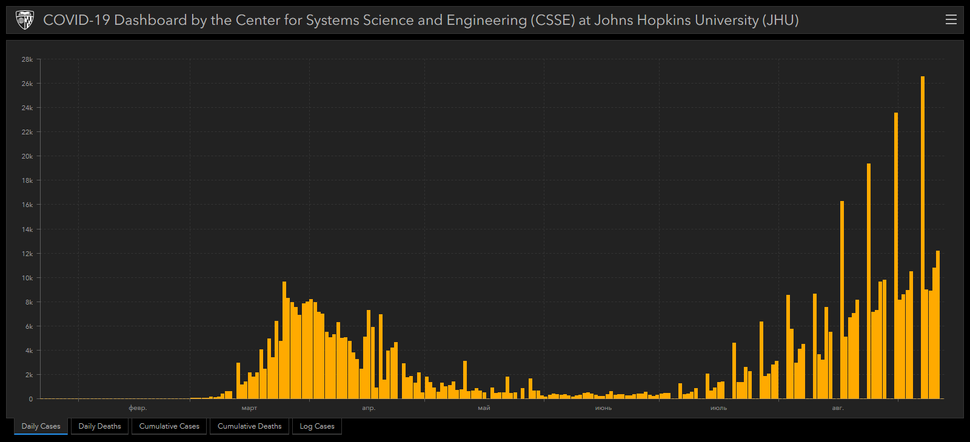Click the Johns Hopkins shield logo
The height and width of the screenshot is (442, 970).
tap(24, 20)
